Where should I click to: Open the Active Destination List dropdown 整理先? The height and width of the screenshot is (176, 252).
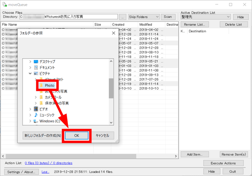pyautogui.click(x=206, y=17)
